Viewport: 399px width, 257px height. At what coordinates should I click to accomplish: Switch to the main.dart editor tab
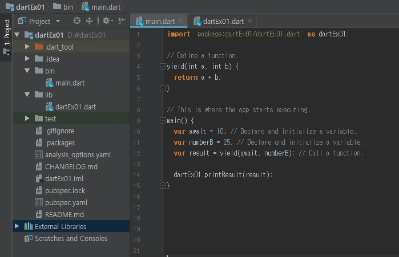(159, 22)
